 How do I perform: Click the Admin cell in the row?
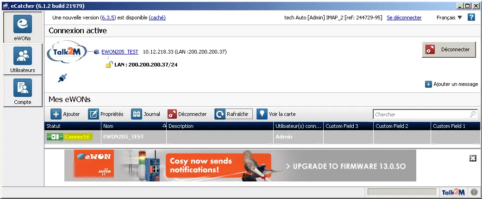pos(299,137)
